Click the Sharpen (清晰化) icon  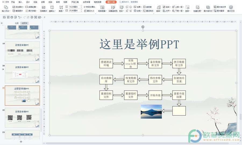pyautogui.click(x=52, y=7)
